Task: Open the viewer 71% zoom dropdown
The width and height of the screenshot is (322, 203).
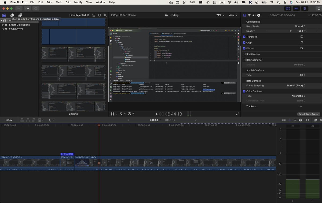Action: click(220, 15)
